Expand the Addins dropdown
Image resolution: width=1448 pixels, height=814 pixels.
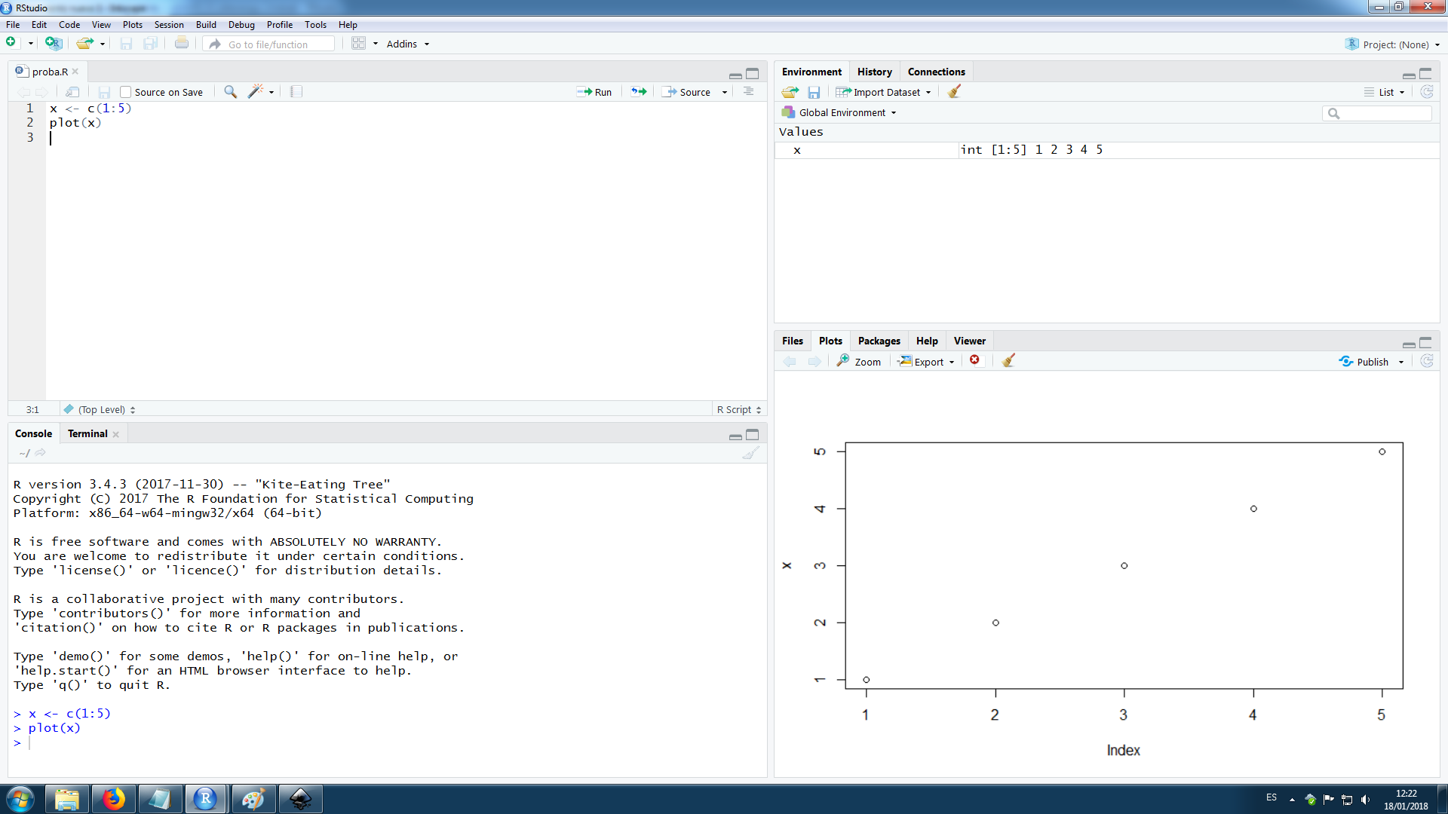(407, 44)
